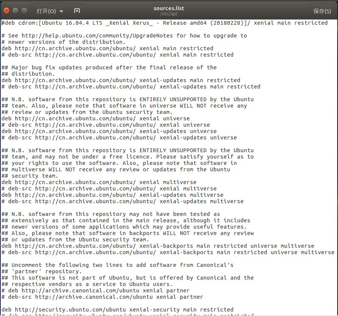Expand the dropdown arrow beside 打开(O)
338x316 pixels.
[61, 11]
